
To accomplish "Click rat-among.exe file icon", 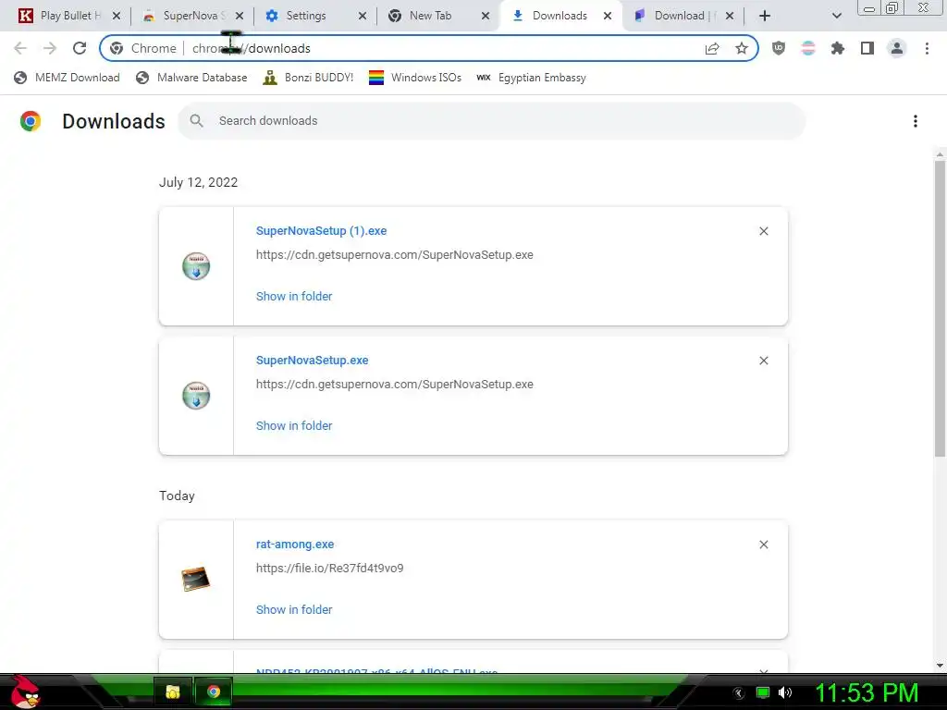I will [196, 579].
